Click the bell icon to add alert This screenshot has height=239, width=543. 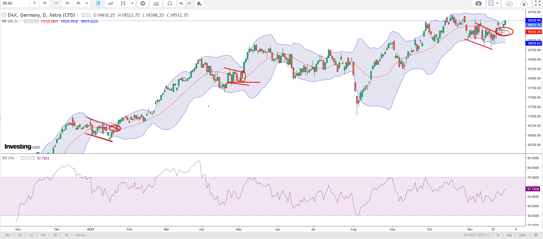tap(199, 4)
